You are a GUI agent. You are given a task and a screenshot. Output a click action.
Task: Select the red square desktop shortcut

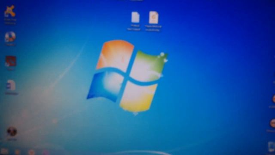pyautogui.click(x=10, y=61)
